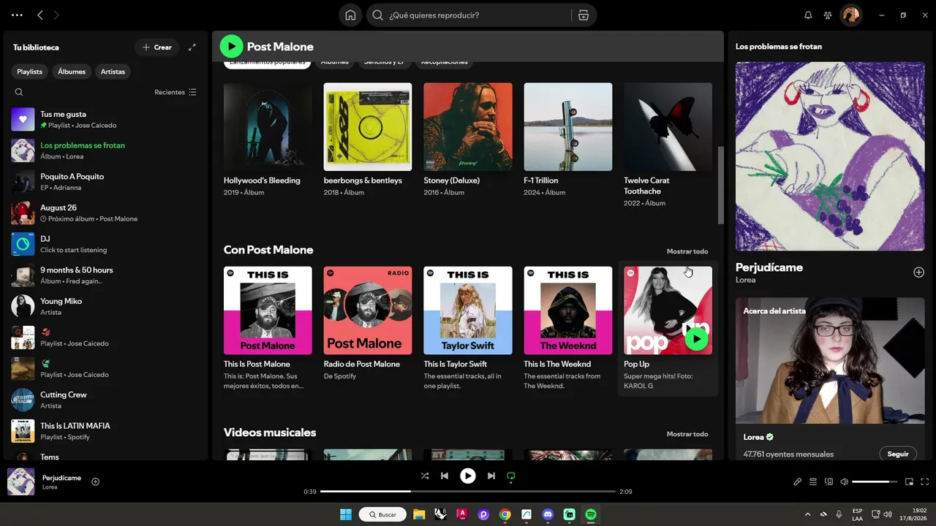This screenshot has height=526, width=936.
Task: Open August 26 upcoming album
Action: pos(107,213)
